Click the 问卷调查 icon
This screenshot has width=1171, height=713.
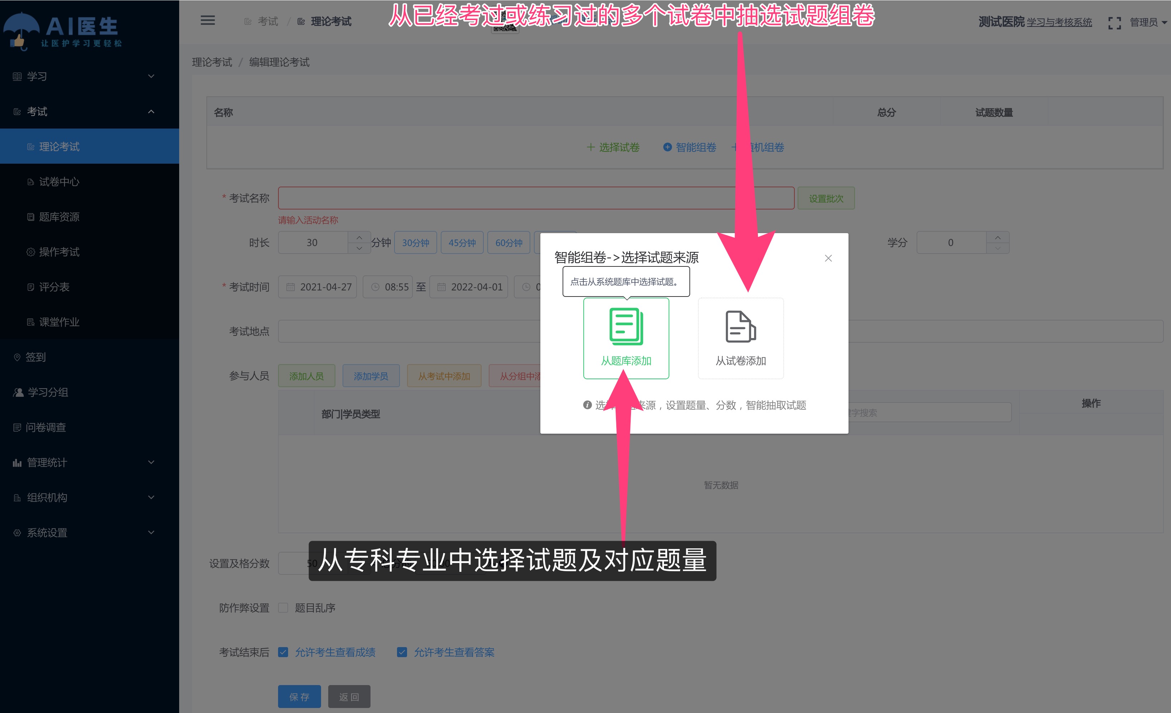(17, 428)
